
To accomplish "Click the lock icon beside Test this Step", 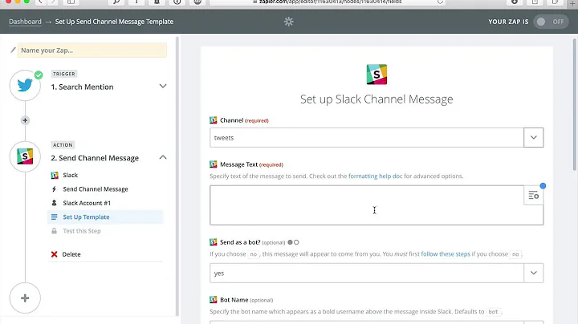I will point(55,231).
